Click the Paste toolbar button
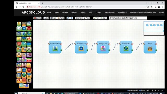This screenshot has width=167, height=94. pyautogui.click(x=61, y=18)
